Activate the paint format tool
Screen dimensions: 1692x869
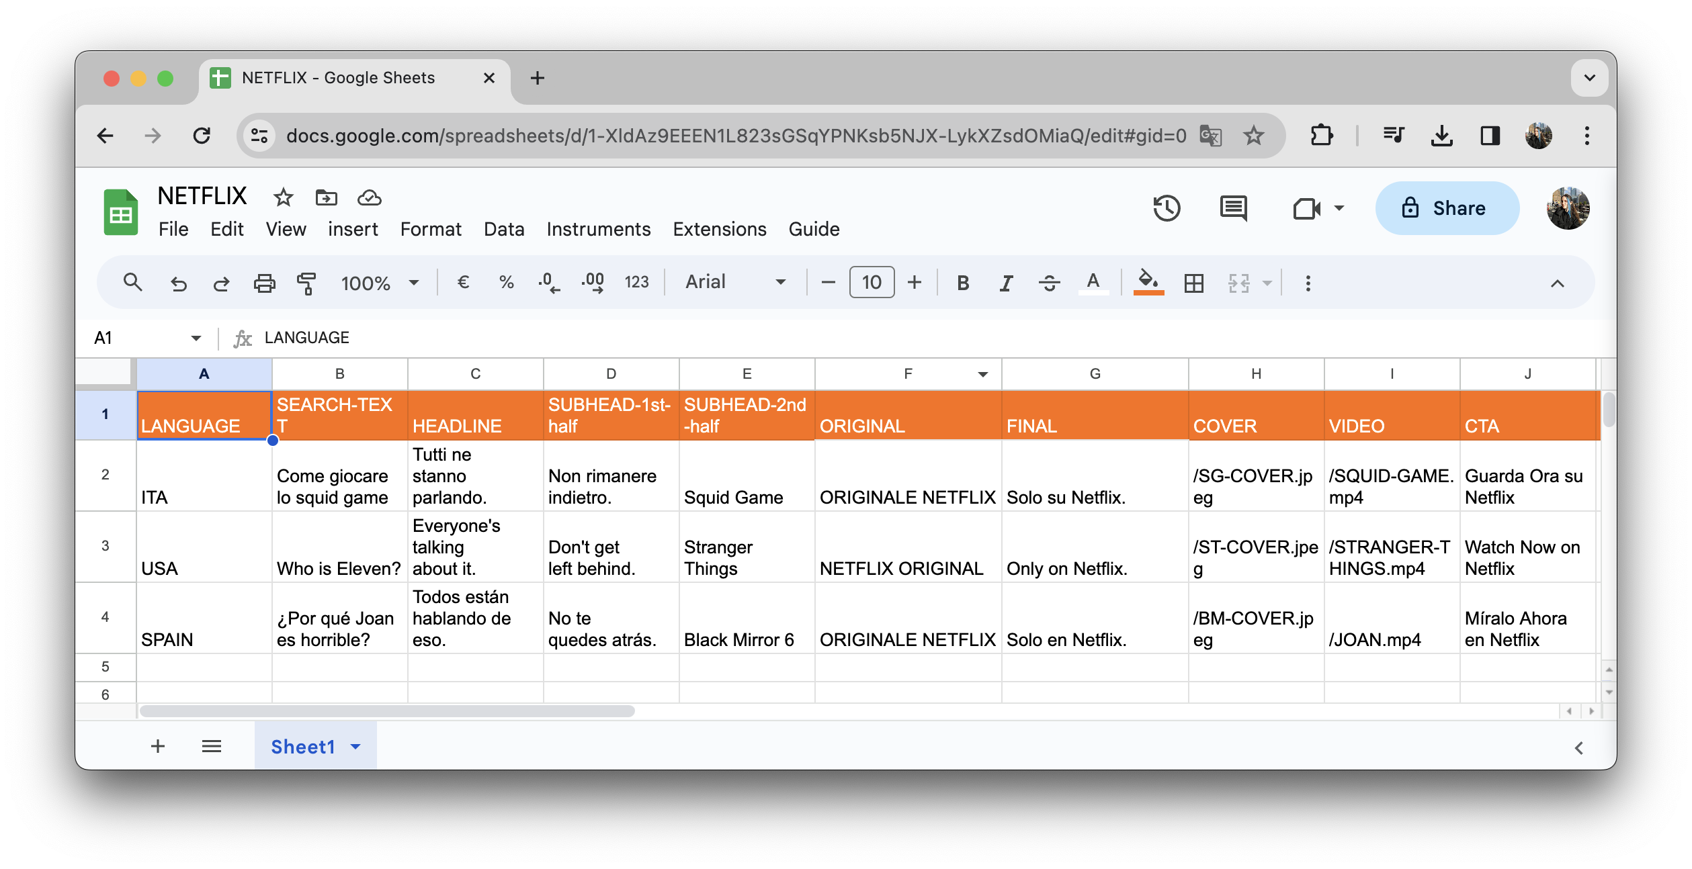pos(306,283)
